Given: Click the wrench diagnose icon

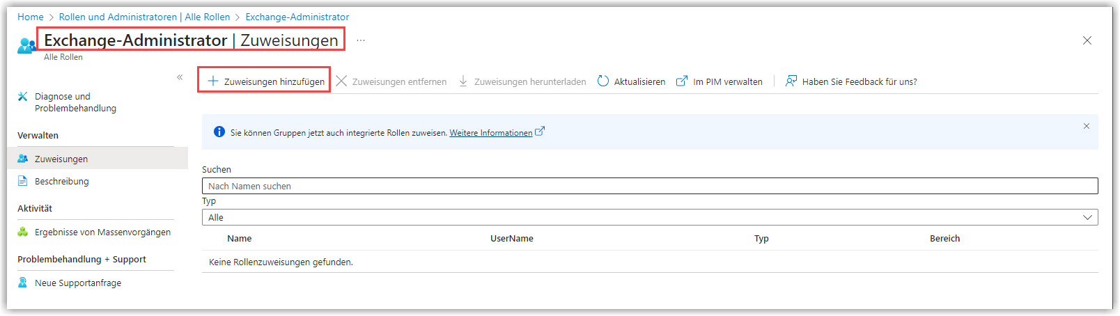Looking at the screenshot, I should [23, 96].
